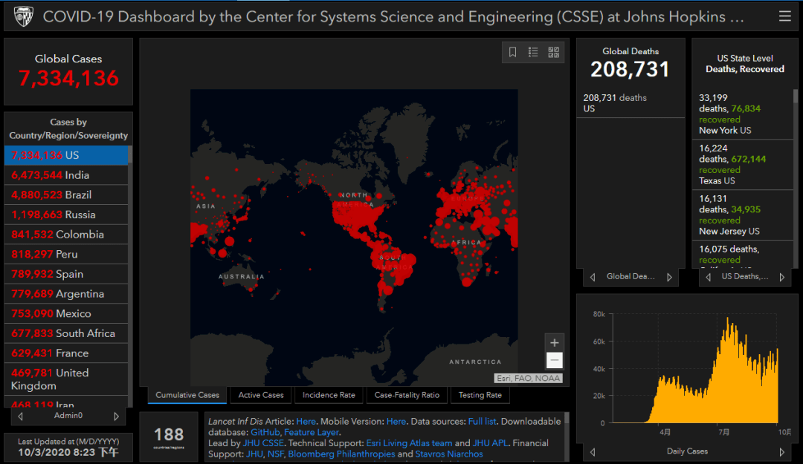Switch to the Incidence Rate tab
Viewport: 803px width, 464px height.
coord(329,395)
